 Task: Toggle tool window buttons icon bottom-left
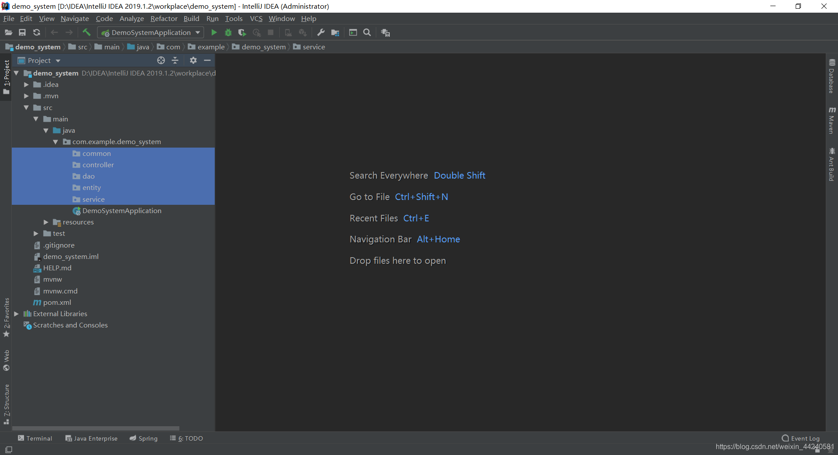pos(8,449)
